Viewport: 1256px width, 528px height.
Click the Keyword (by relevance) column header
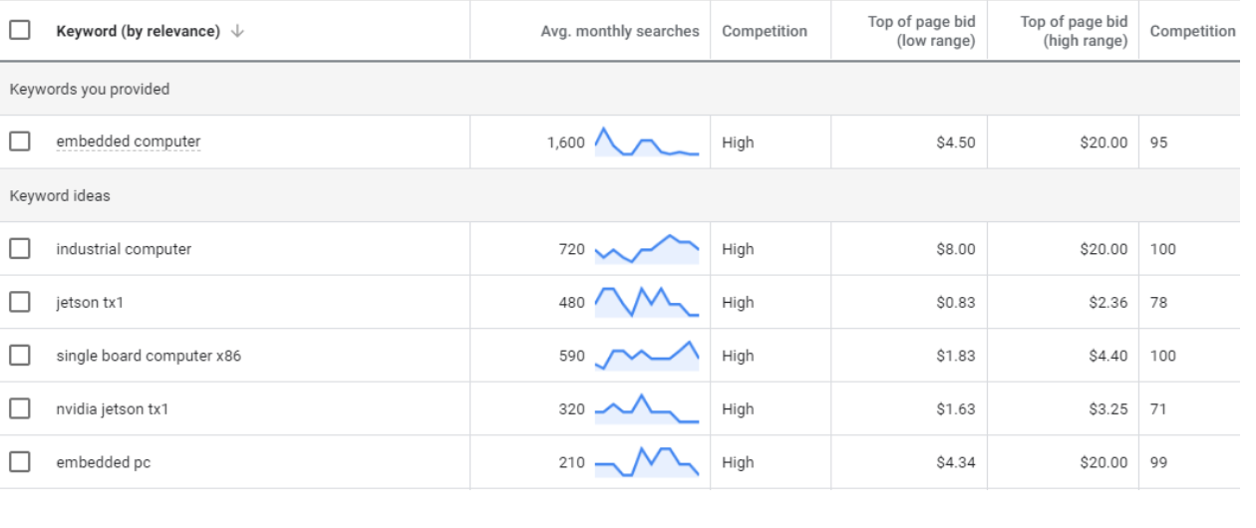click(138, 31)
